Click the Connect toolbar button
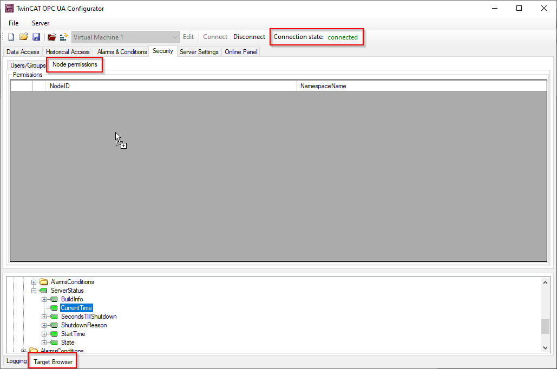 [215, 37]
